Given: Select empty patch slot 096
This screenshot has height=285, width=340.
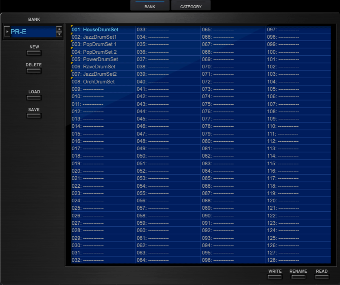Looking at the screenshot, I should [x=233, y=260].
